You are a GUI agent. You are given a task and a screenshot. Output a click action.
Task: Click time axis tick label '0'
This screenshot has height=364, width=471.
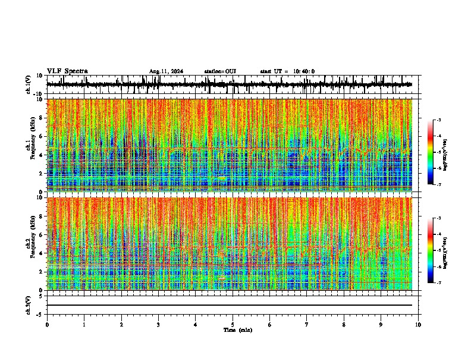pos(47,325)
